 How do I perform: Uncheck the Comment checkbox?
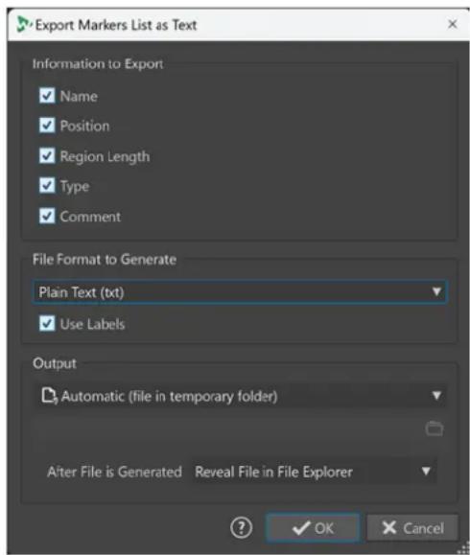47,216
